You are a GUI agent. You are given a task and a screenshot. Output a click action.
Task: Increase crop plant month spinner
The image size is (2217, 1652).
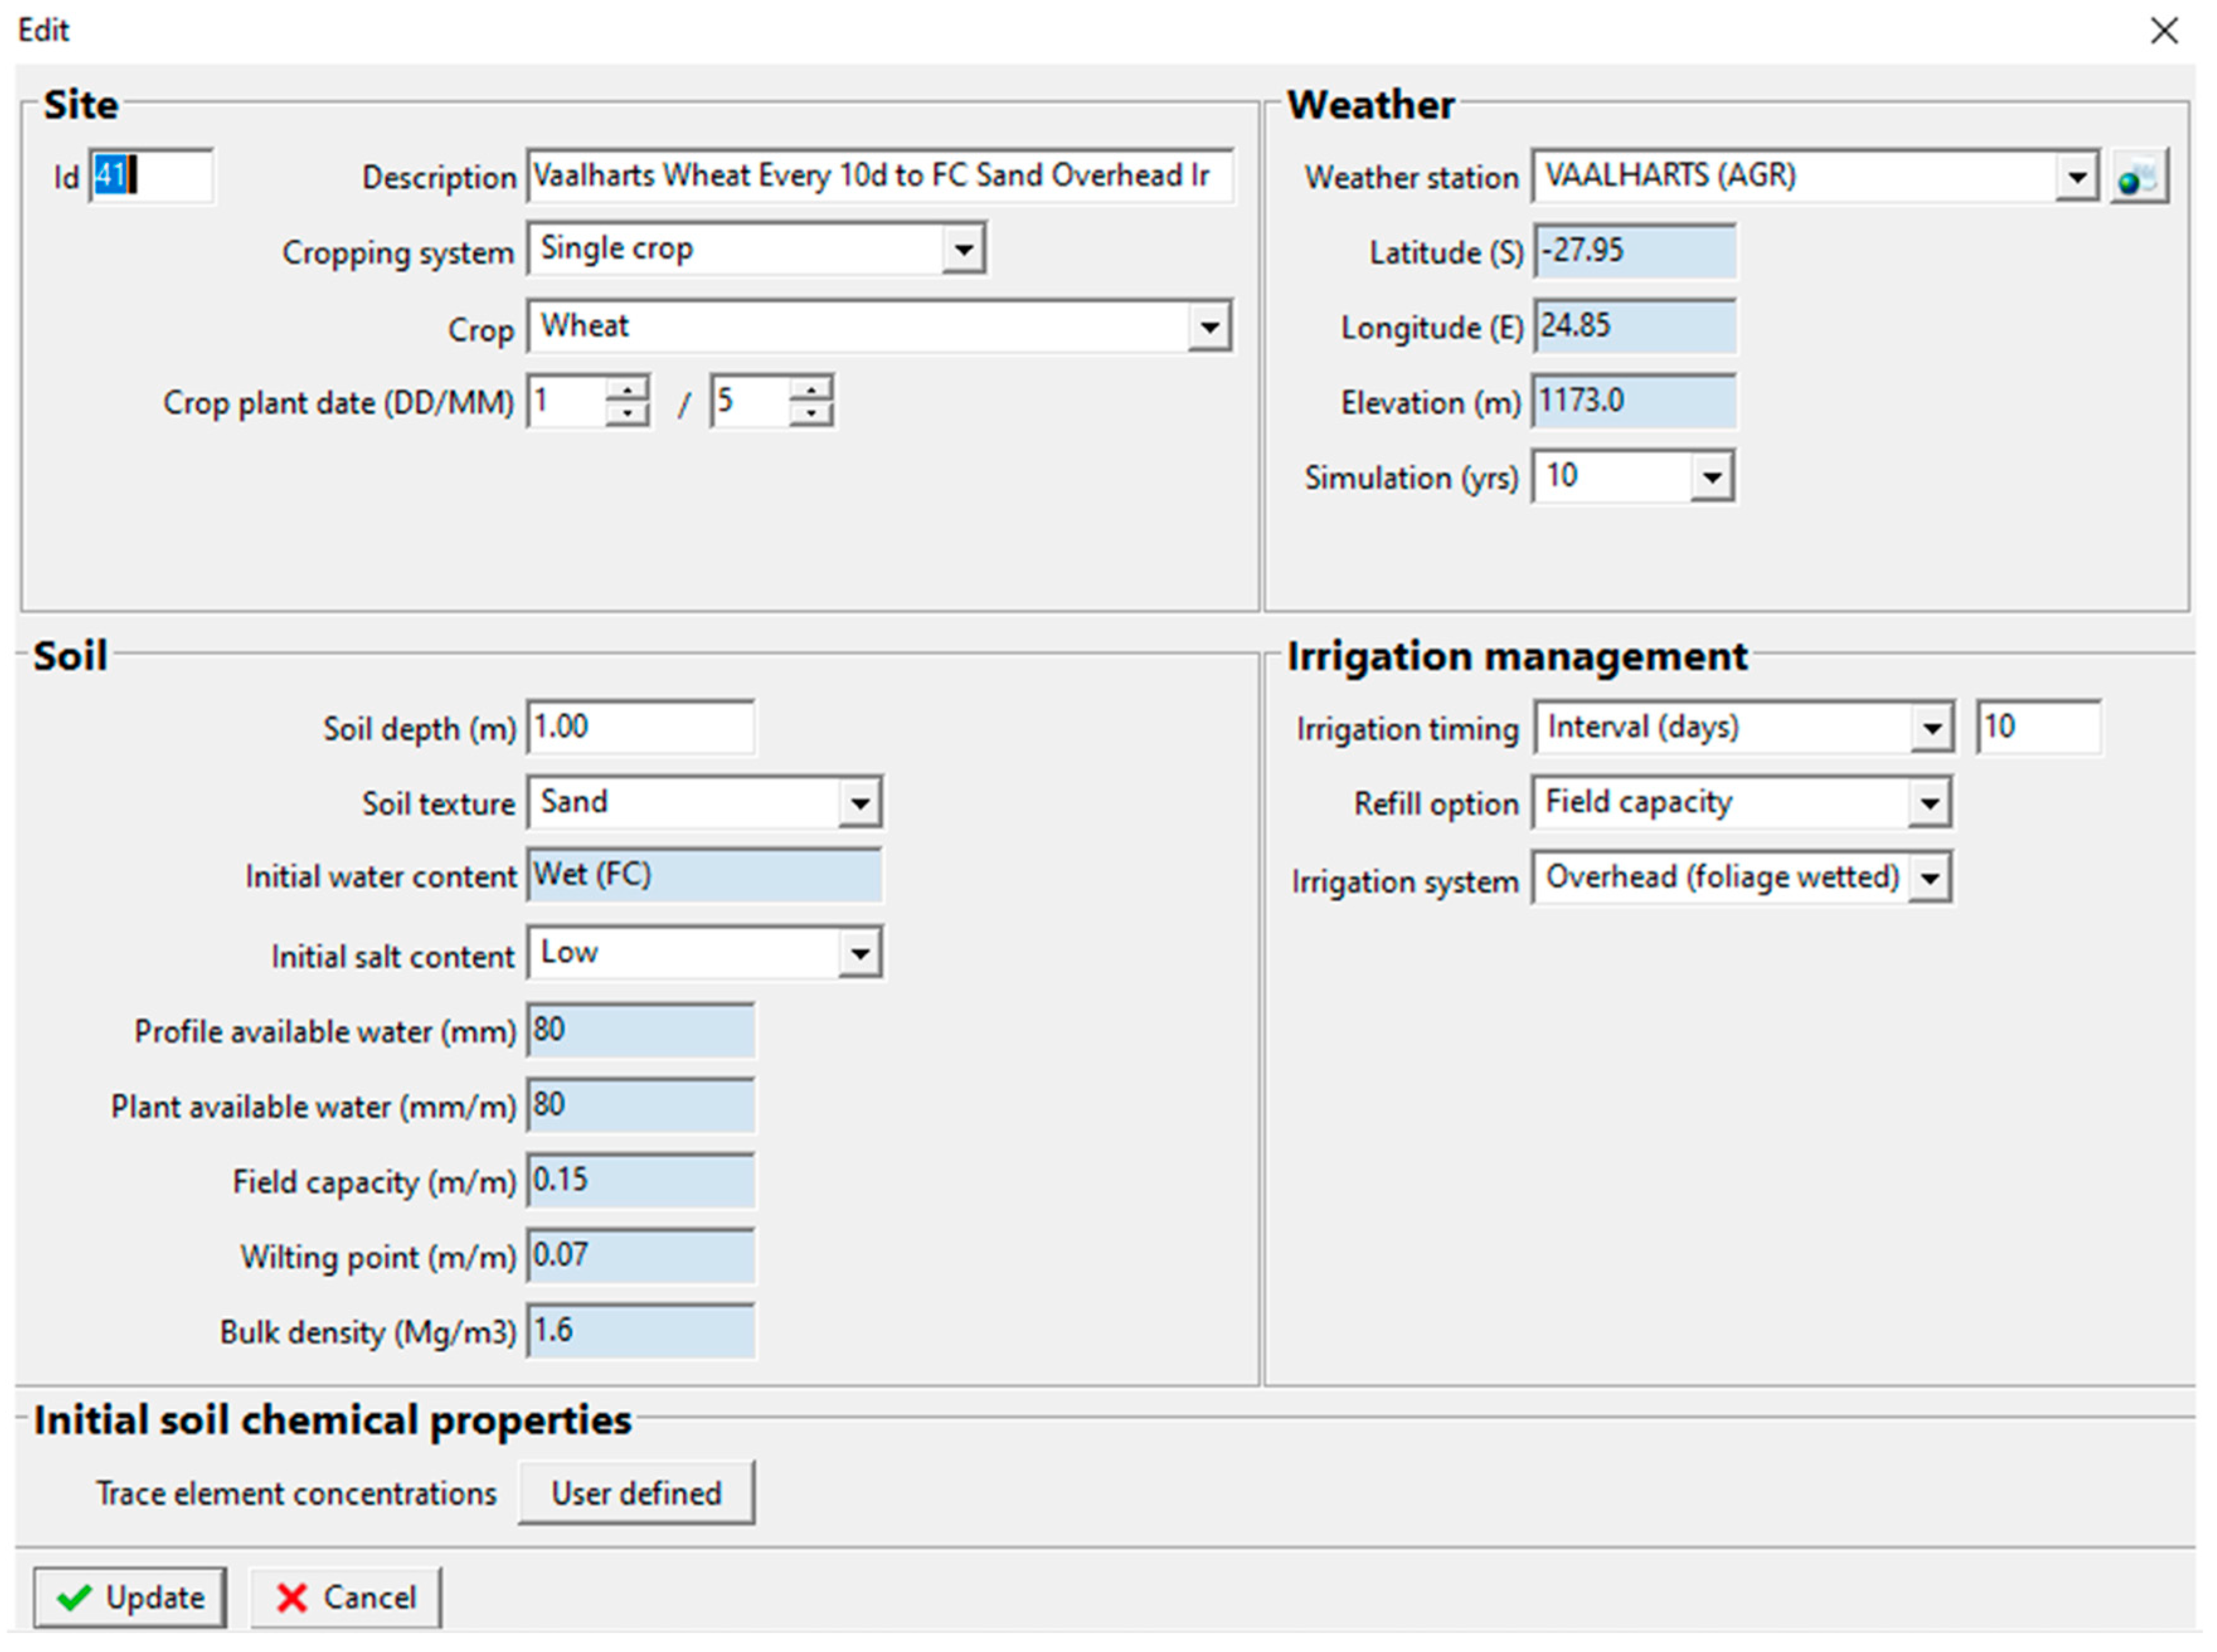[811, 389]
